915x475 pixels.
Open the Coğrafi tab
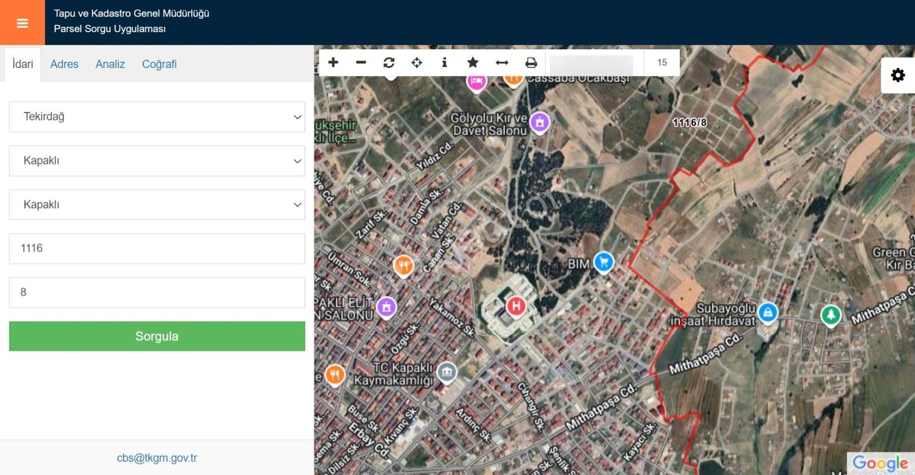pyautogui.click(x=159, y=64)
